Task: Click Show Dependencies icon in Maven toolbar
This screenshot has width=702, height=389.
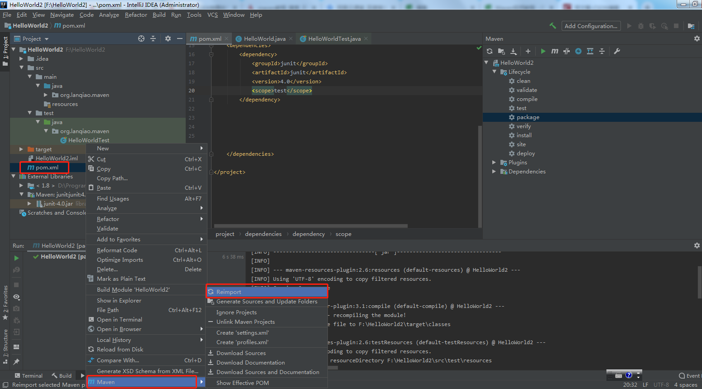Action: 590,51
